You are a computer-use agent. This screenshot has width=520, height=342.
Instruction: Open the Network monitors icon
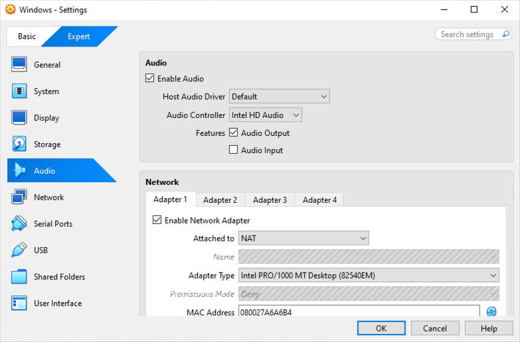[19, 197]
